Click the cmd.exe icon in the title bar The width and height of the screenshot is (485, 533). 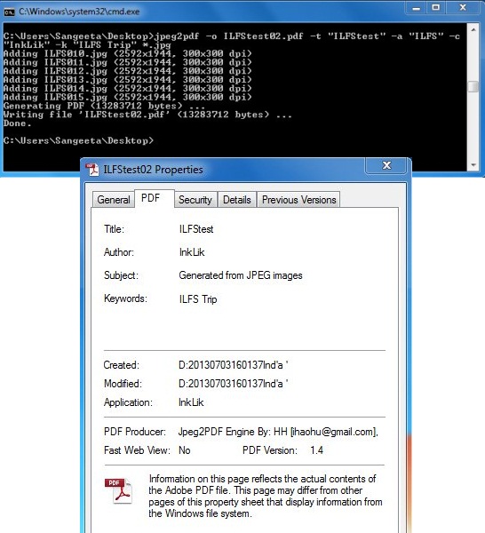coord(9,12)
